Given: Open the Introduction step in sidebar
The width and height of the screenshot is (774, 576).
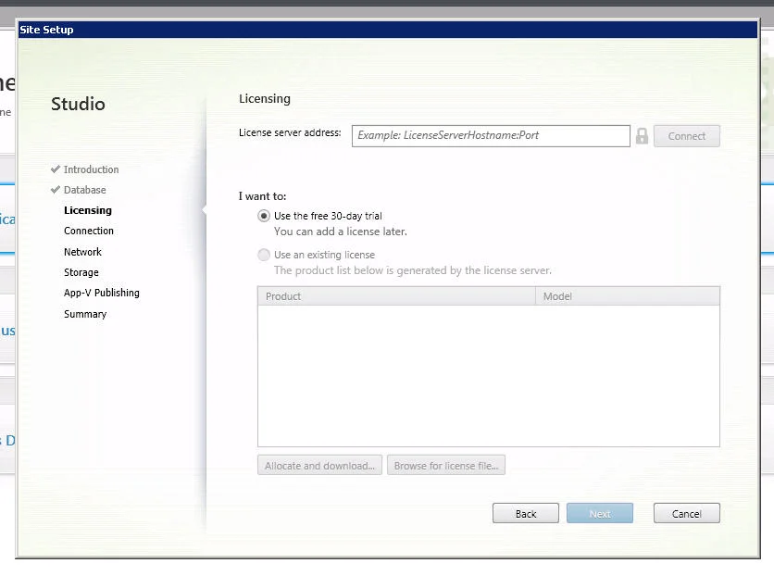Looking at the screenshot, I should (92, 169).
